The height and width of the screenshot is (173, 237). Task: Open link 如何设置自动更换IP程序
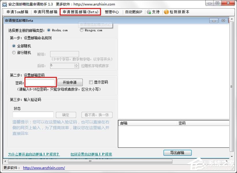tap(91, 154)
